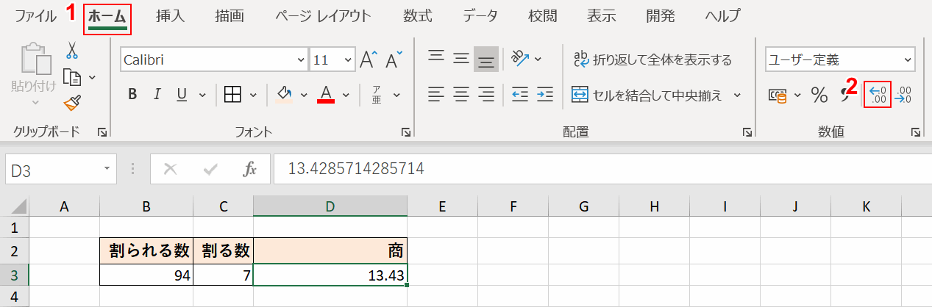Switch to 表示 tab
932x307 pixels.
click(602, 15)
